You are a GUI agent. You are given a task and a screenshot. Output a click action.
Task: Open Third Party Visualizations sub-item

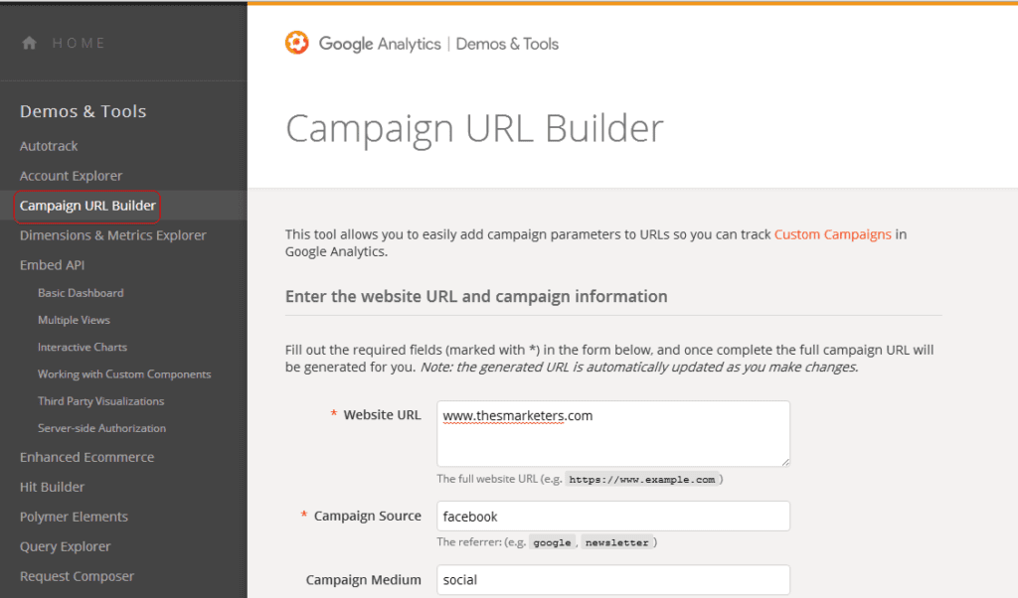point(100,401)
